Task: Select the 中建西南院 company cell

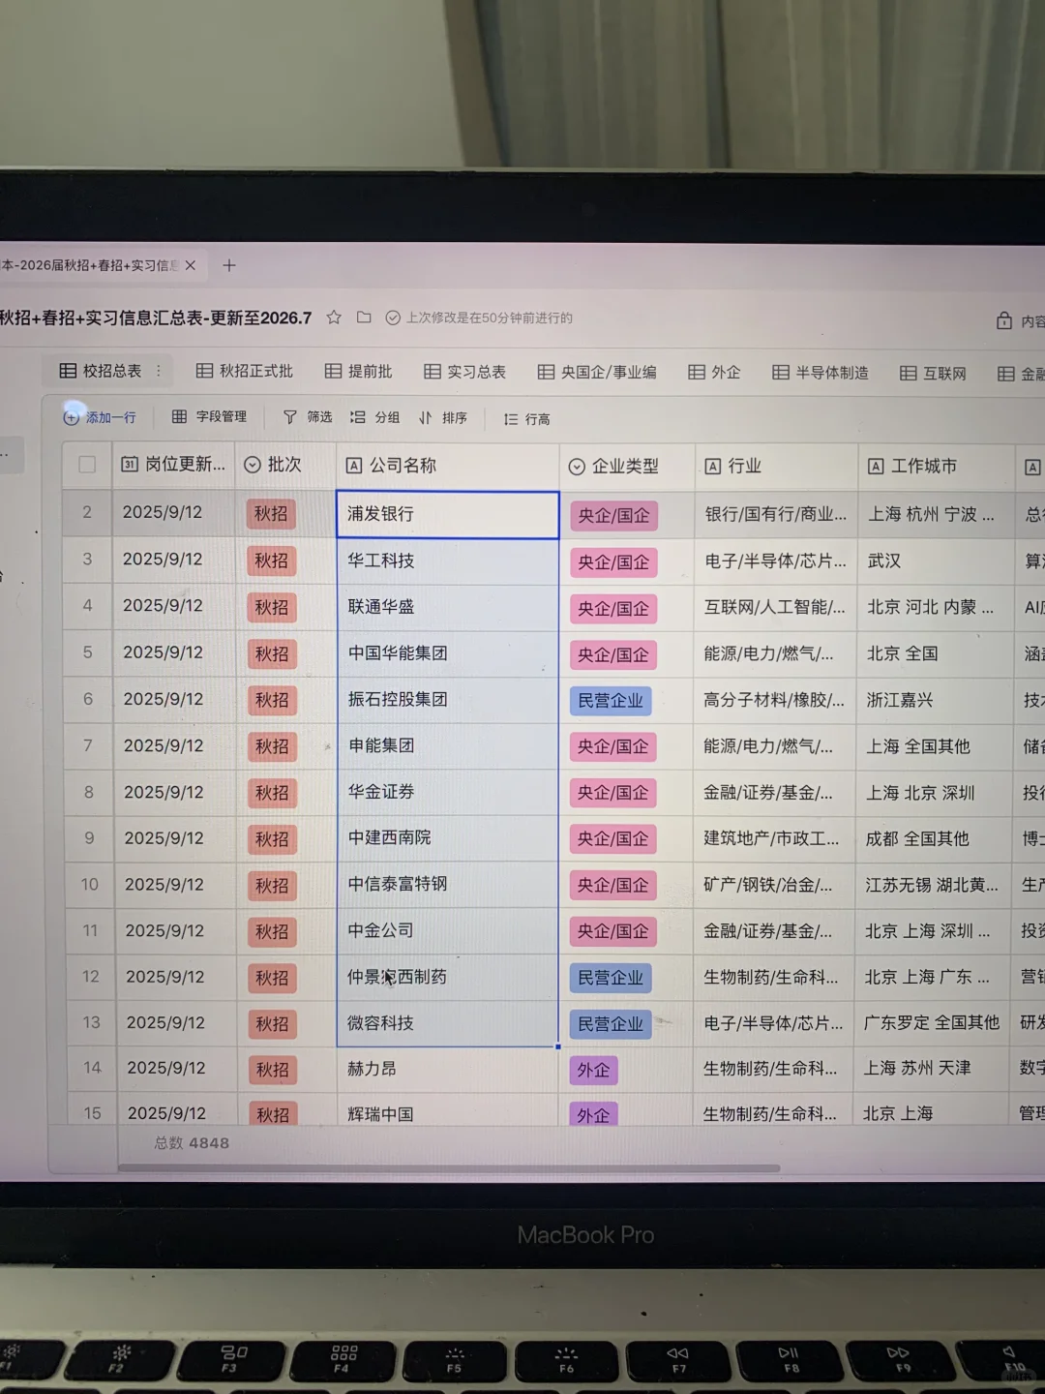Action: pos(447,837)
